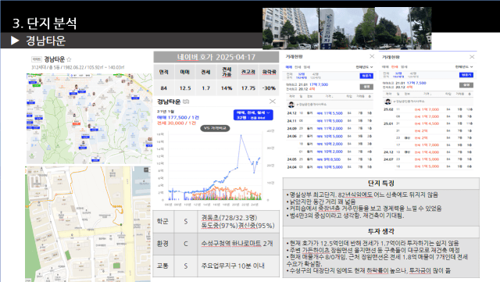Open the upper neighborhood map image
This screenshot has height=282, width=500.
point(89,119)
